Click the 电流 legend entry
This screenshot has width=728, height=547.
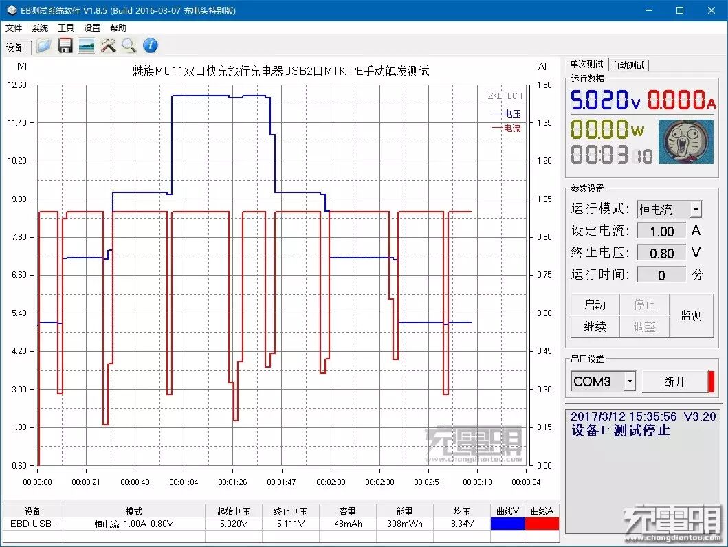point(506,128)
